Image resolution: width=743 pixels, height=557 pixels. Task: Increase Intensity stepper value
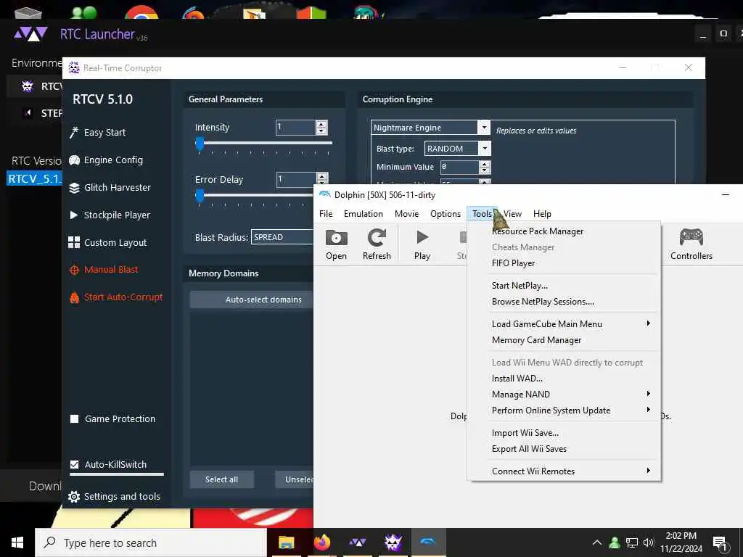click(321, 124)
